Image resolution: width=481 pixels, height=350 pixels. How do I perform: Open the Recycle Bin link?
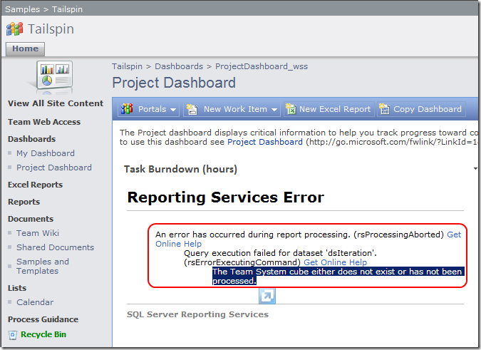[x=43, y=334]
